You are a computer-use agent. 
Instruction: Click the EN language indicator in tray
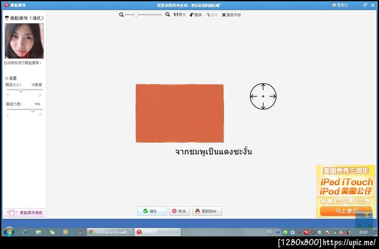pyautogui.click(x=269, y=231)
